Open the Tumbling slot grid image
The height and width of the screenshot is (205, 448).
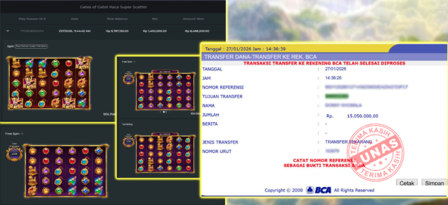pyautogui.click(x=165, y=153)
